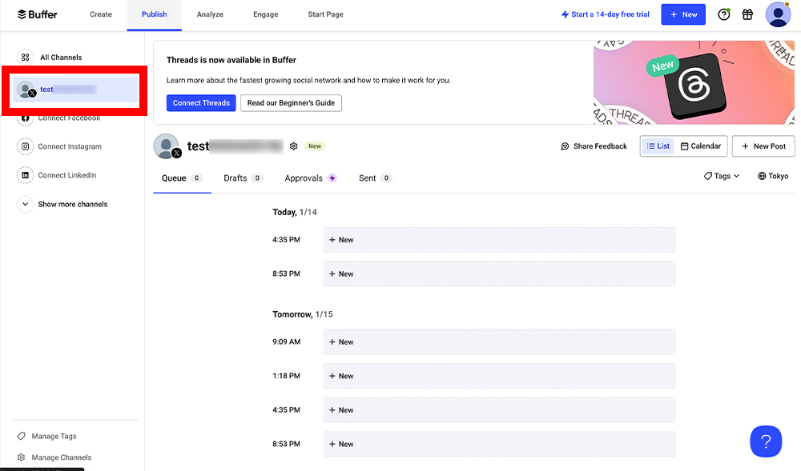Add new post in tomorrow's 4:35 PM slot

499,410
